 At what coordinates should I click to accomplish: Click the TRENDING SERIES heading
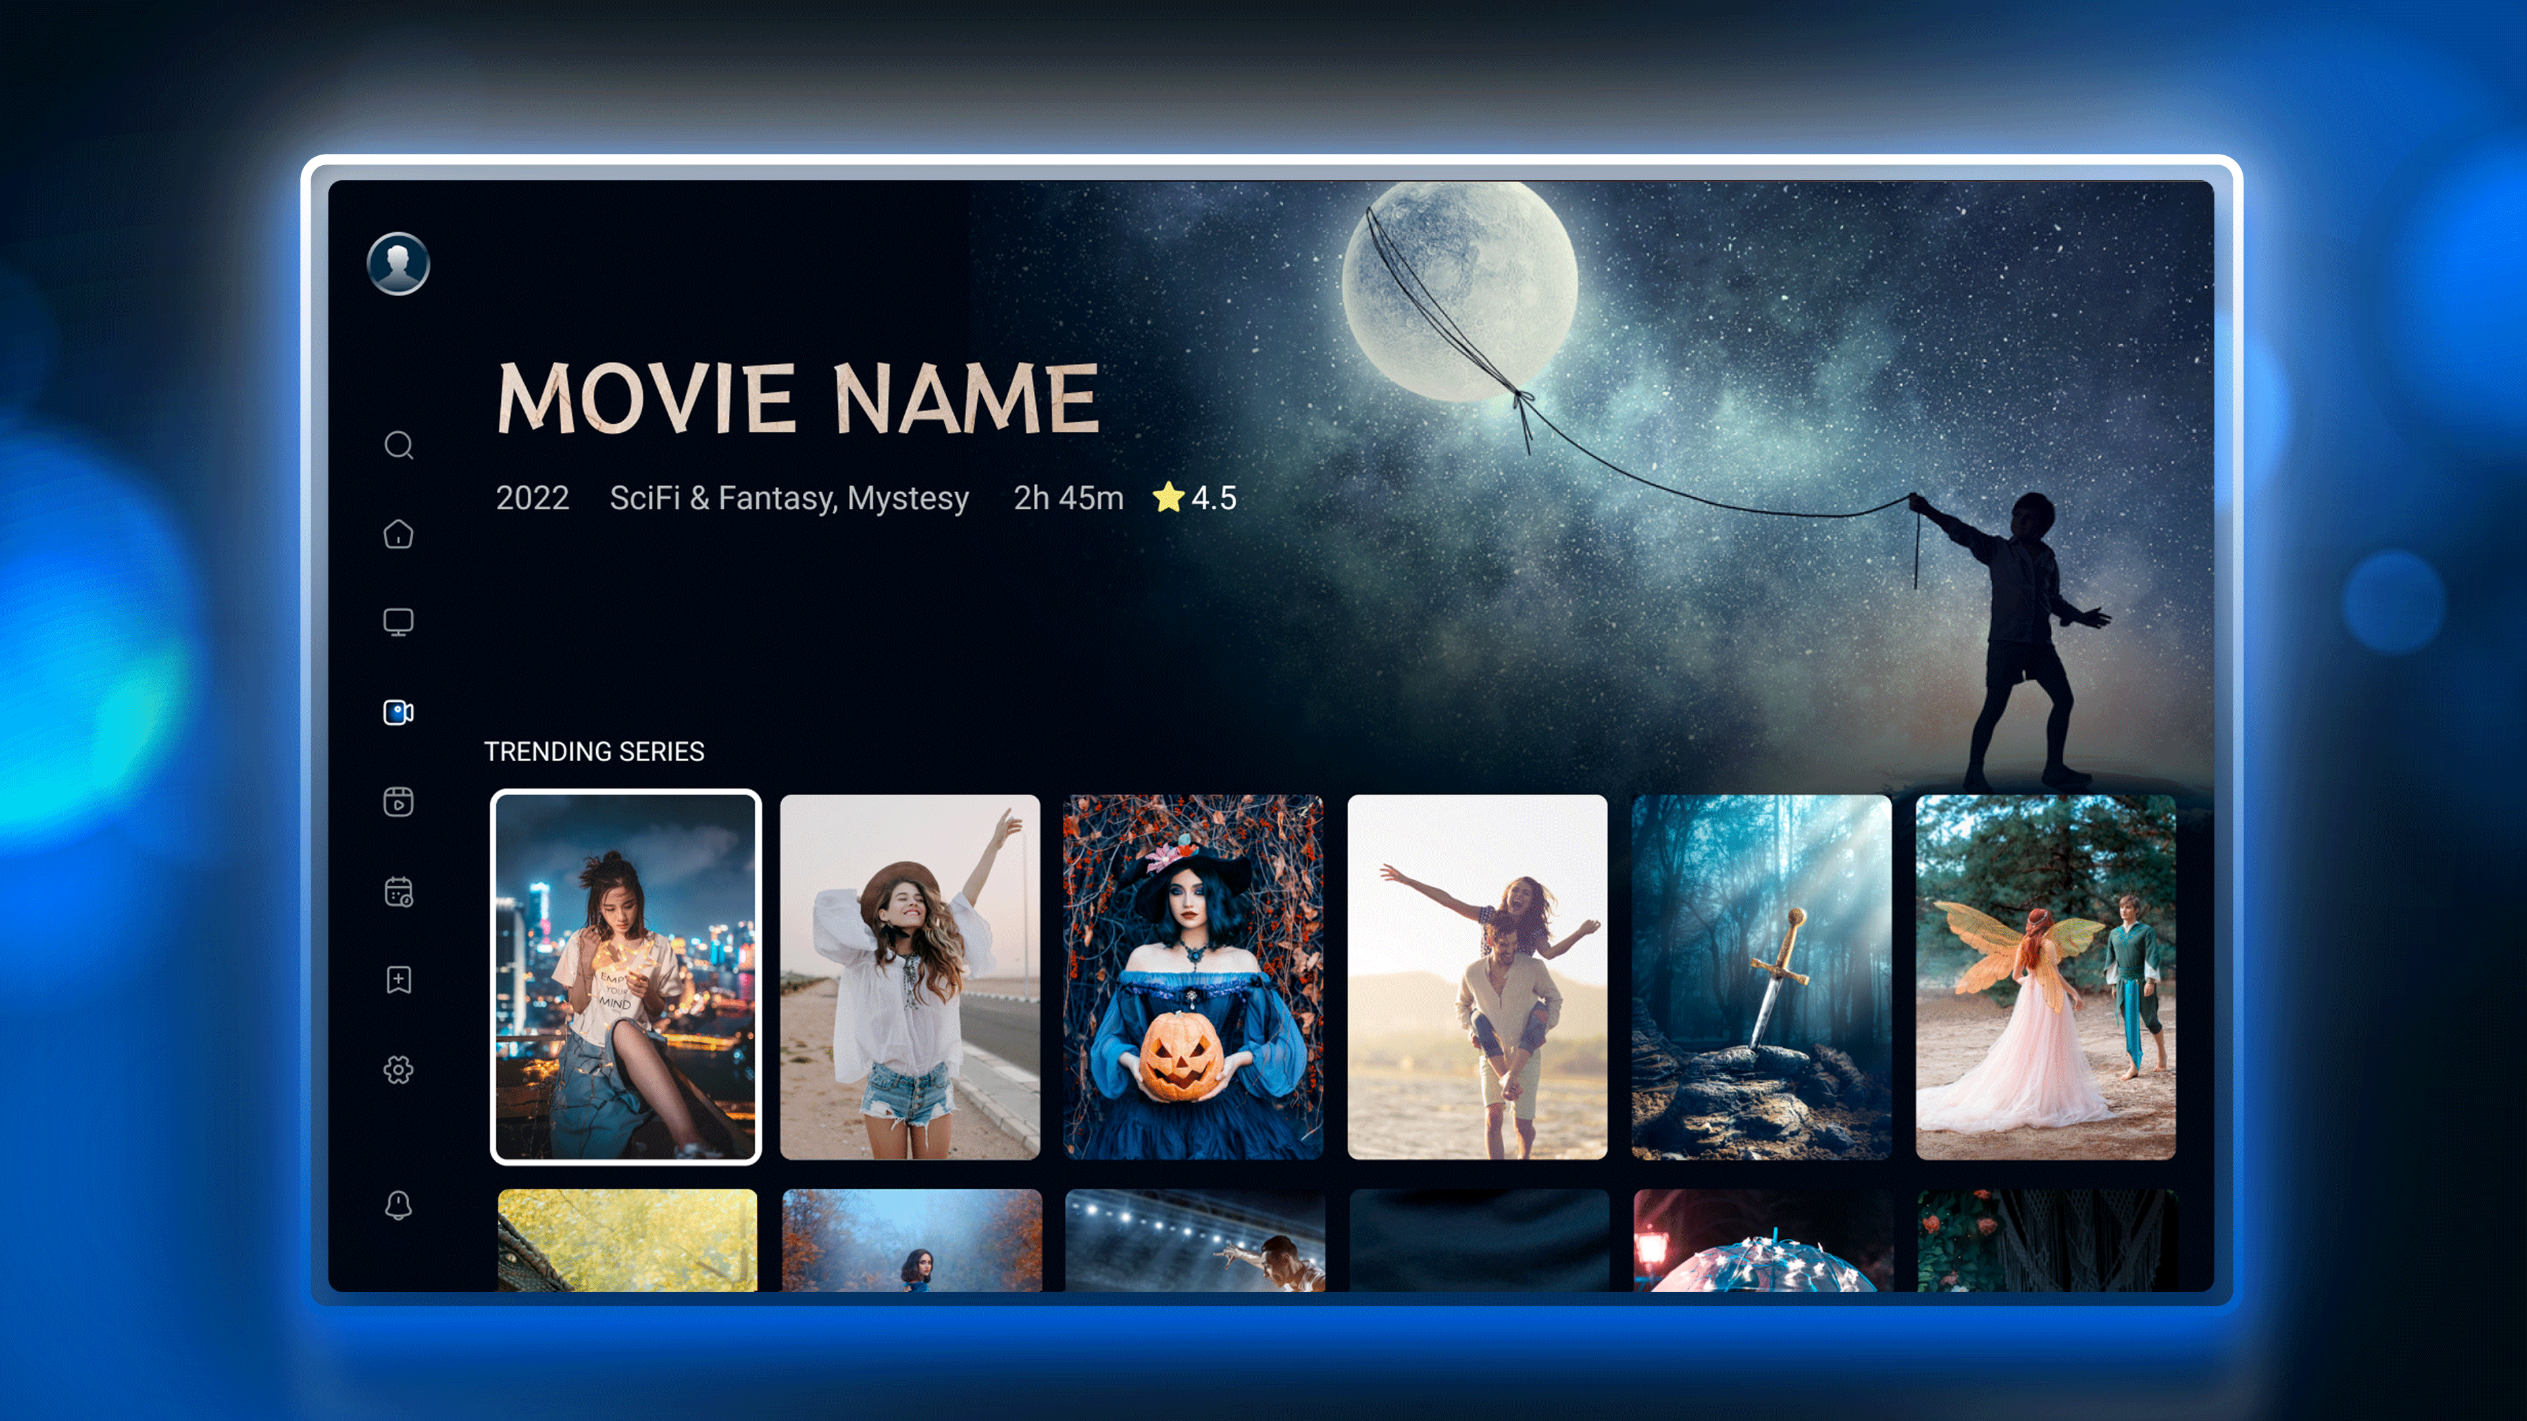[594, 751]
